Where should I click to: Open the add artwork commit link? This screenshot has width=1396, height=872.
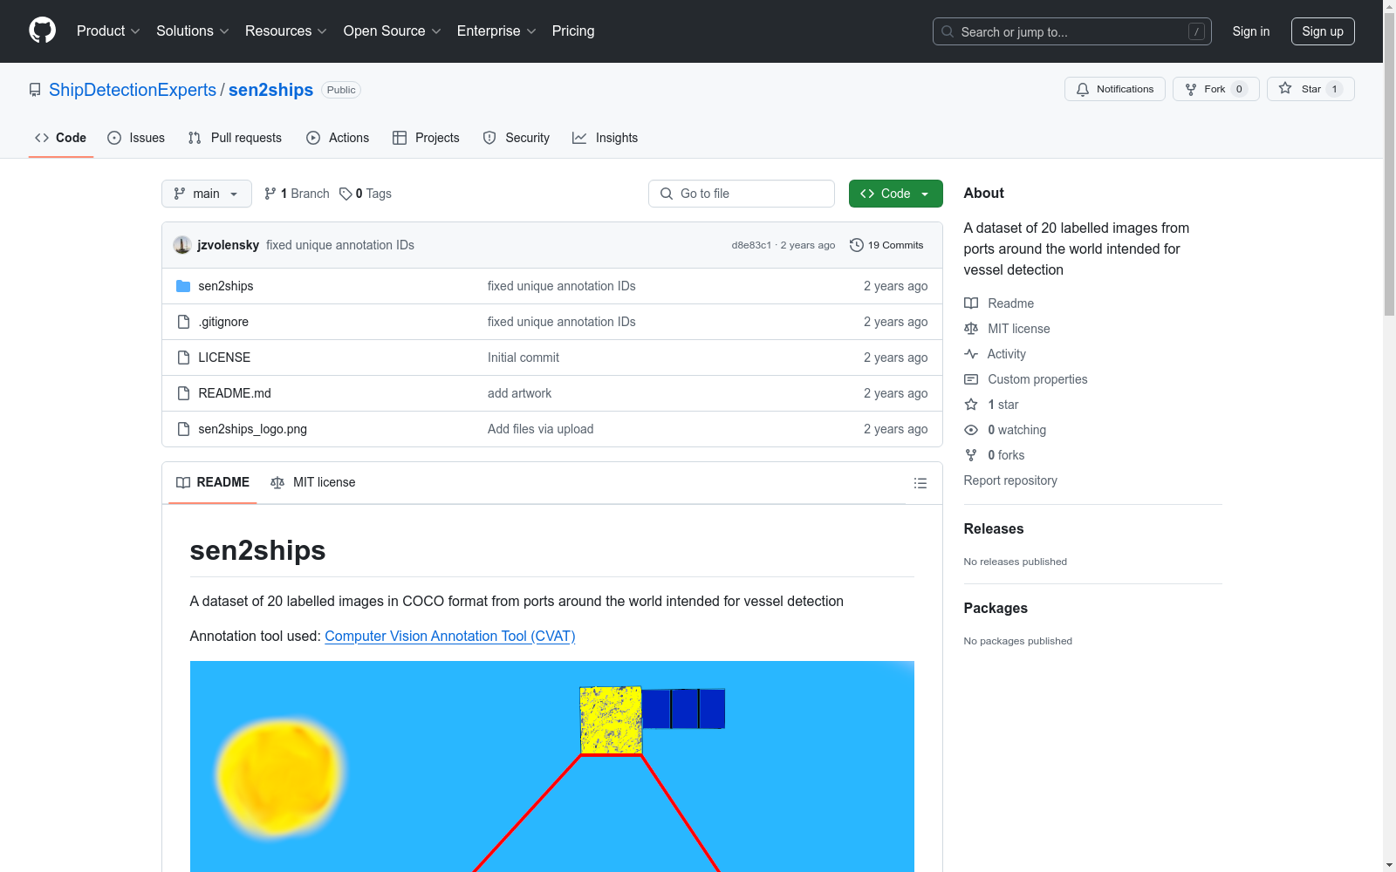pos(519,393)
